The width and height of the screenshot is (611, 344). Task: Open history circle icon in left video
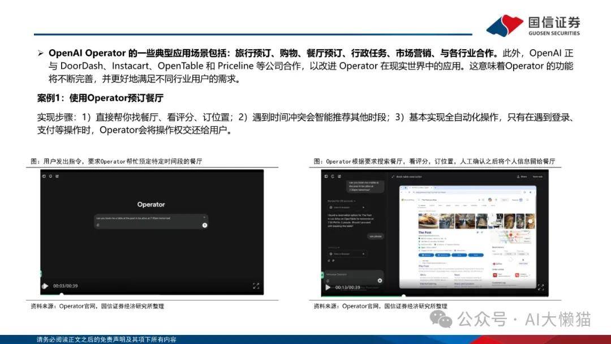51,176
